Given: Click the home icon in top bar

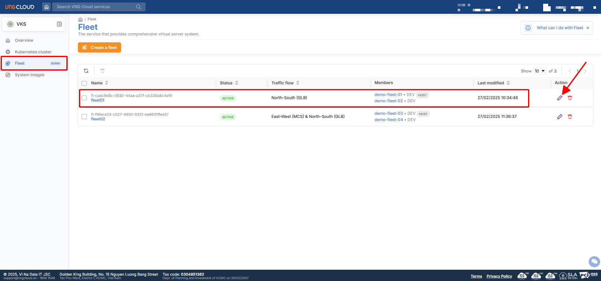Looking at the screenshot, I should [47, 7].
